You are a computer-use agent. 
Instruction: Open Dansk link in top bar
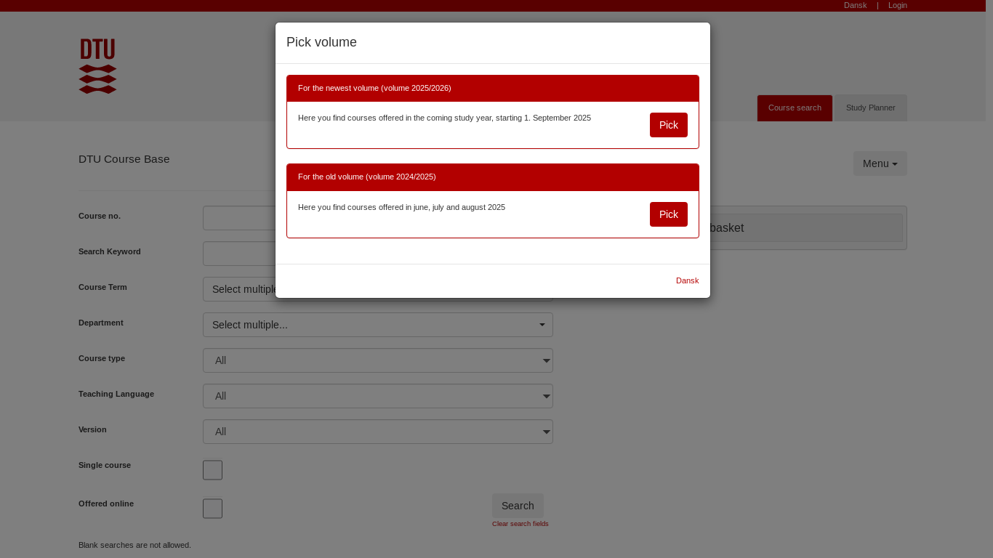855,5
